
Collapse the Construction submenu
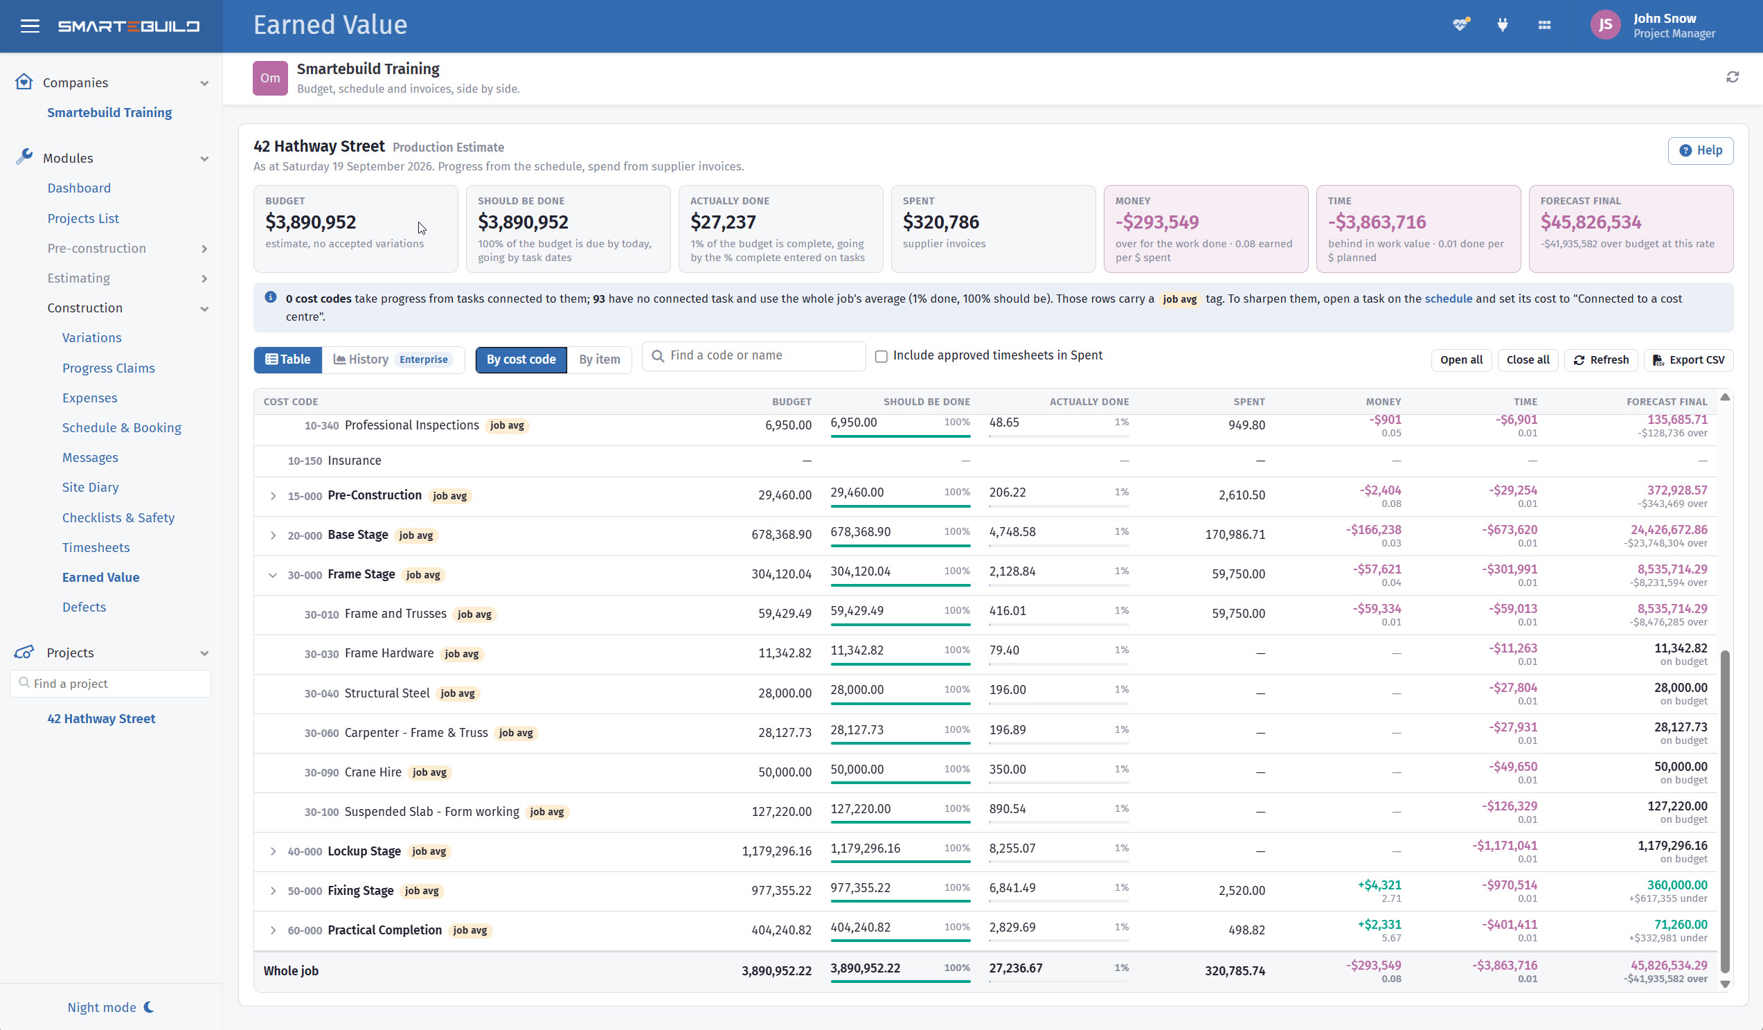(x=204, y=308)
